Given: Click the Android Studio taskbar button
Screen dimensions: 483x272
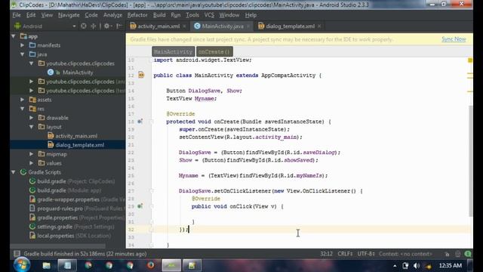Looking at the screenshot, I should tap(171, 265).
